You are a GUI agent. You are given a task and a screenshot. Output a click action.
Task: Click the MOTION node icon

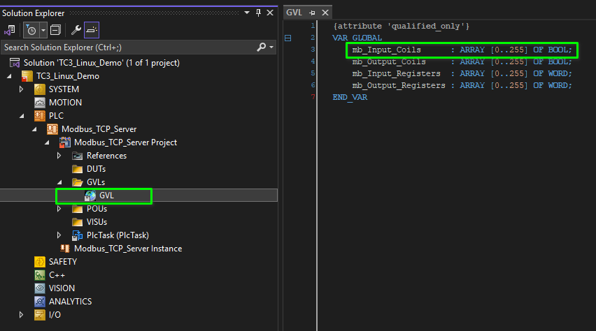click(40, 103)
